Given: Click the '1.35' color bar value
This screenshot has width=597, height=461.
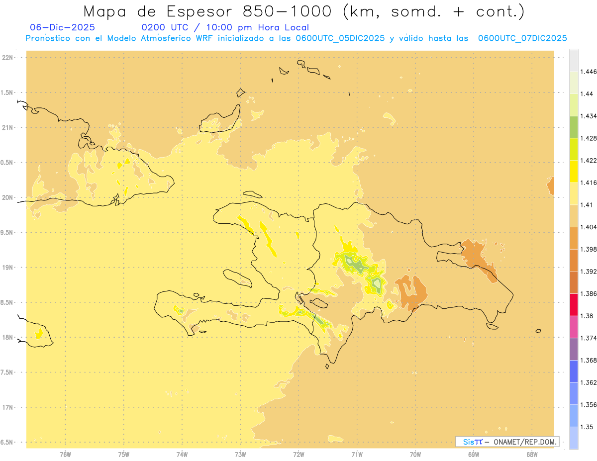Looking at the screenshot, I should coord(588,427).
